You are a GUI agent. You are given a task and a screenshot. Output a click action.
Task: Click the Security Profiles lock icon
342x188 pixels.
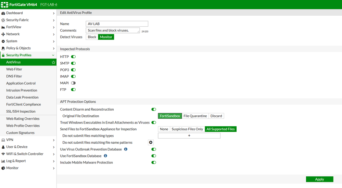tap(3, 55)
